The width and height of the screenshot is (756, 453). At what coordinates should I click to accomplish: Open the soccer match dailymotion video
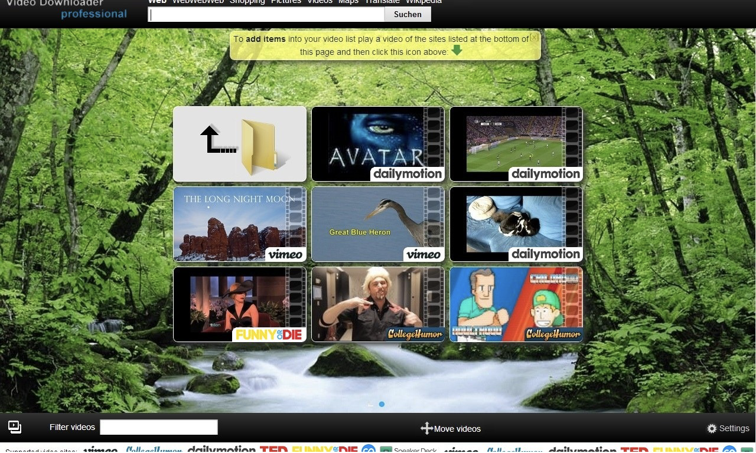coord(516,144)
